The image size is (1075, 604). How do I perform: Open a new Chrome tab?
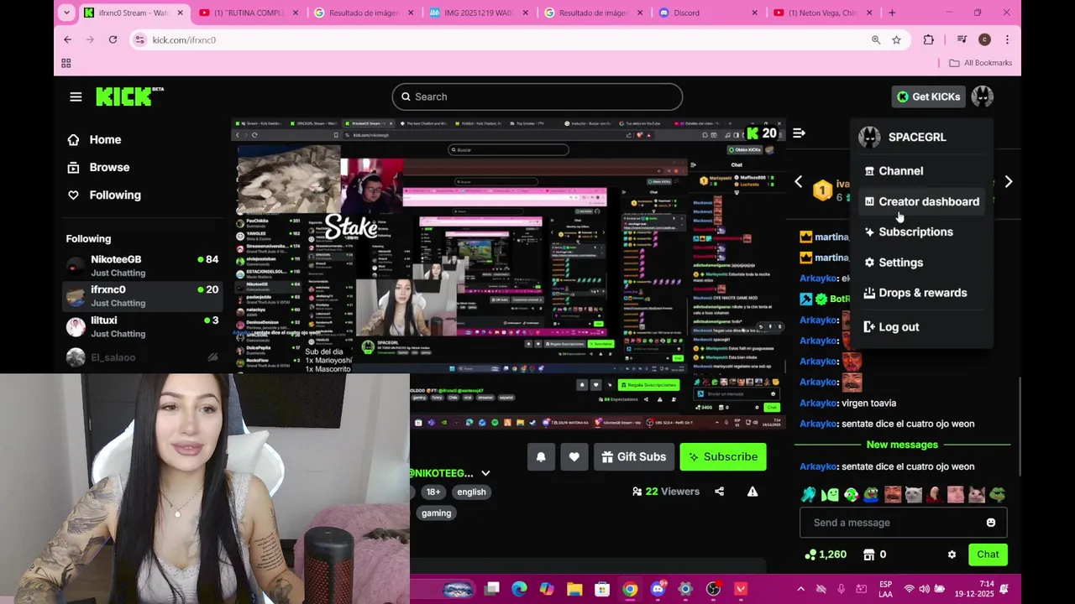point(892,13)
